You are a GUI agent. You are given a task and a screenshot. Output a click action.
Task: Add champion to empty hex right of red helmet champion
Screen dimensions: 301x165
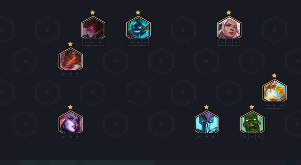[116, 61]
